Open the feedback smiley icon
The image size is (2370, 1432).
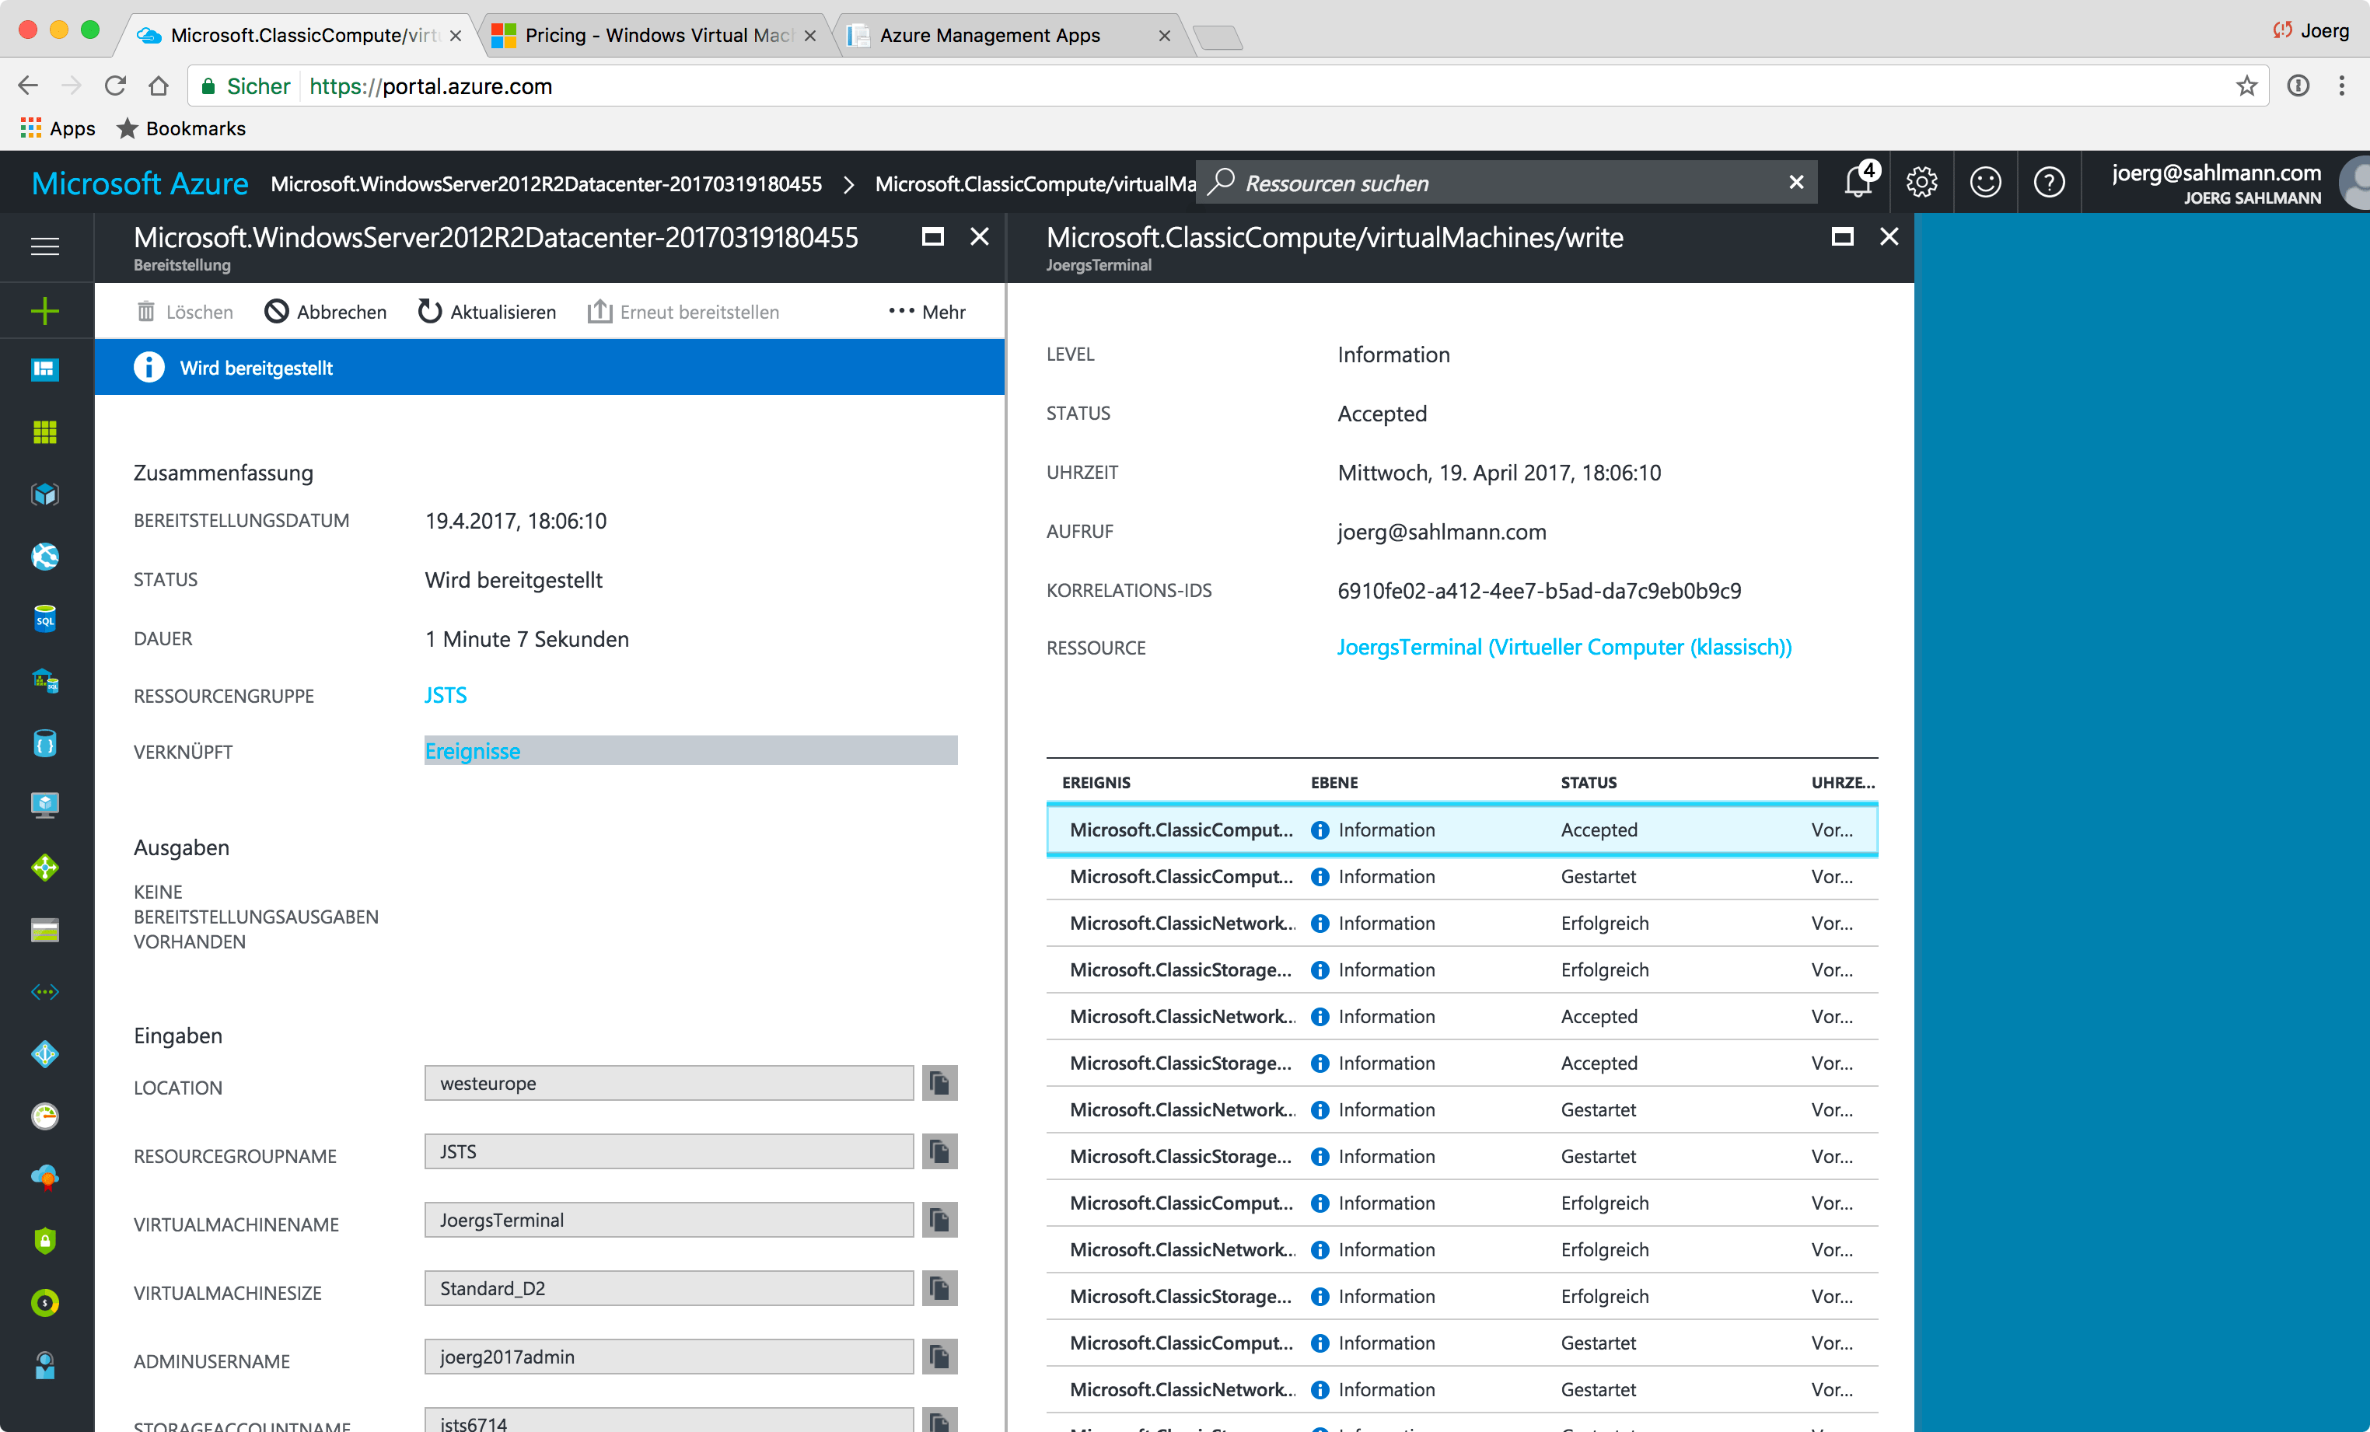click(1985, 182)
